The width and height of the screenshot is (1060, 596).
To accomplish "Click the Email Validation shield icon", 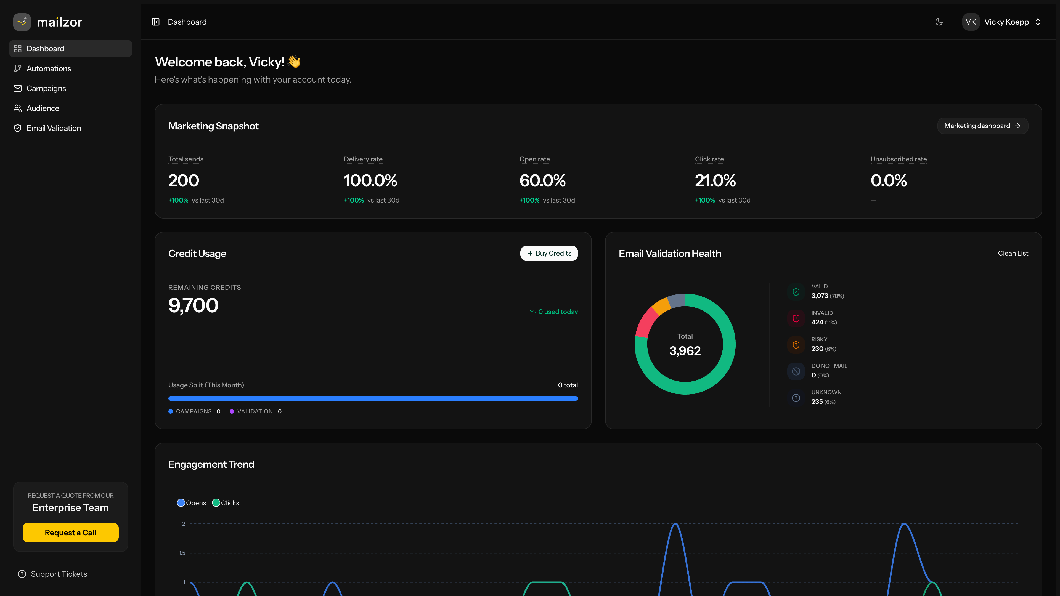I will point(18,128).
